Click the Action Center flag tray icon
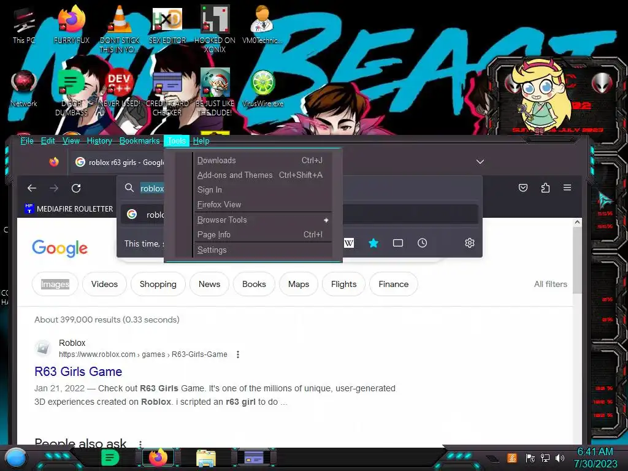The image size is (628, 471). pyautogui.click(x=530, y=458)
